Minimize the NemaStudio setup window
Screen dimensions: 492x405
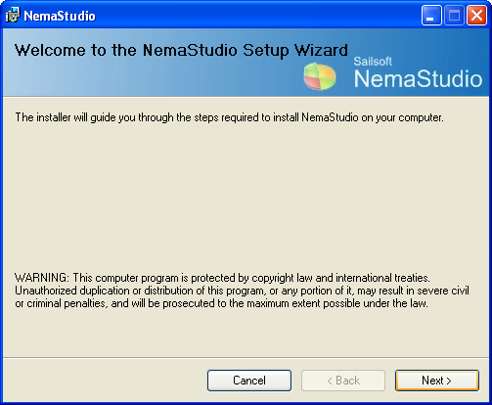431,15
